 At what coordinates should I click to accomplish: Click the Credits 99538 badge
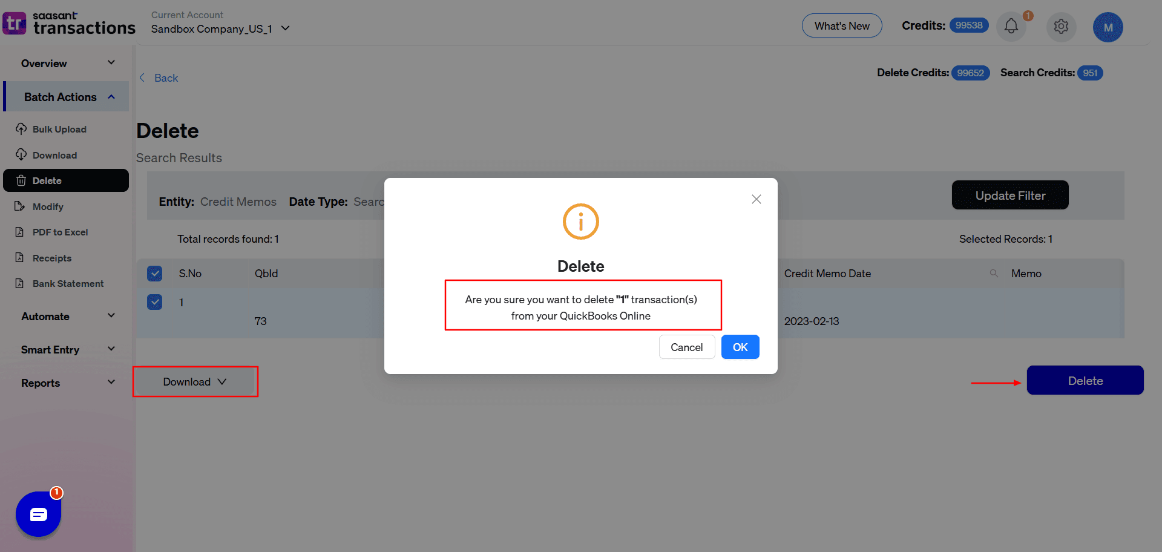[x=969, y=25]
